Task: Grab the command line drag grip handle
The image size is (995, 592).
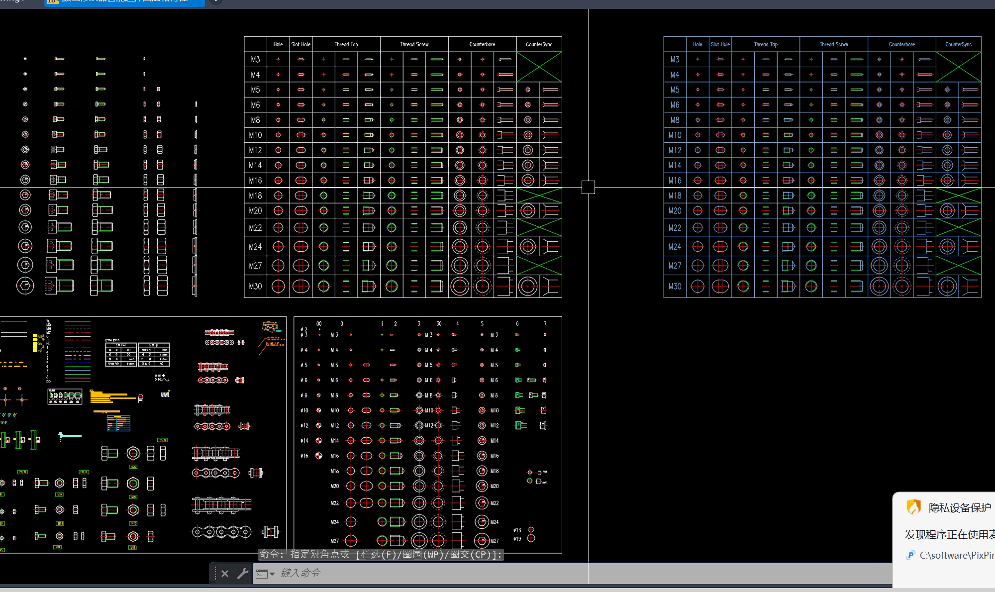Action: click(x=215, y=574)
